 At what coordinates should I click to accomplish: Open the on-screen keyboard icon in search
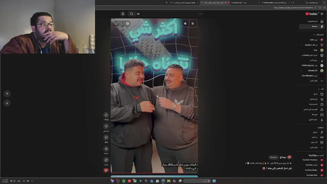pyautogui.click(x=138, y=14)
